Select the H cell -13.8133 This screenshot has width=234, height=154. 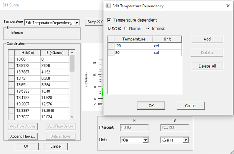click(x=27, y=66)
